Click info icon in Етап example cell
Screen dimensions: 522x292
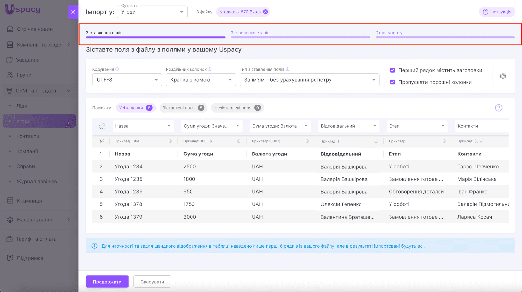tap(444, 141)
